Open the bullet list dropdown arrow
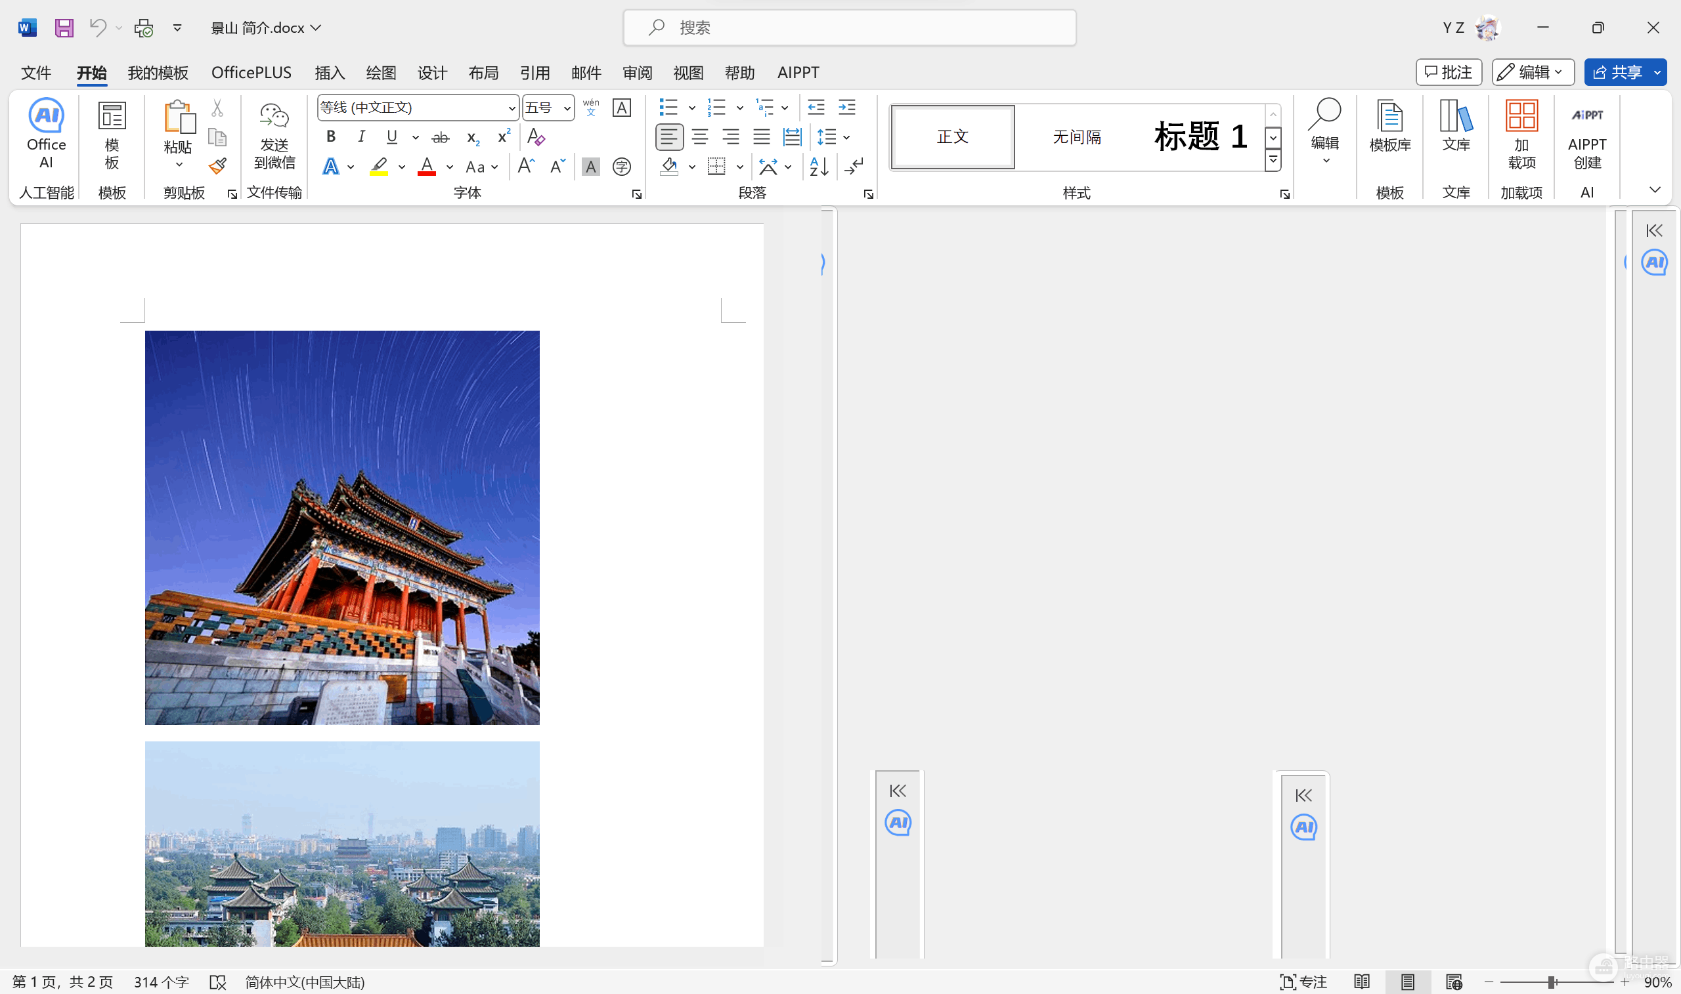 click(x=691, y=108)
